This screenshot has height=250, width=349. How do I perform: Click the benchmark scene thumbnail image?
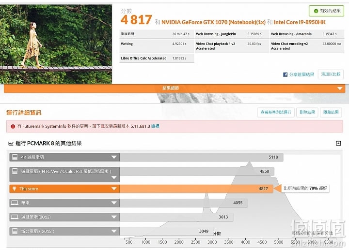coord(56,44)
